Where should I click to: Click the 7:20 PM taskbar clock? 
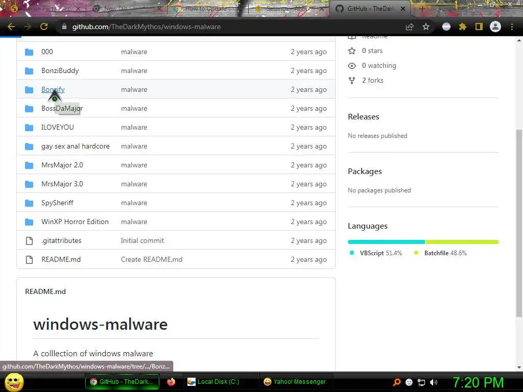[478, 382]
